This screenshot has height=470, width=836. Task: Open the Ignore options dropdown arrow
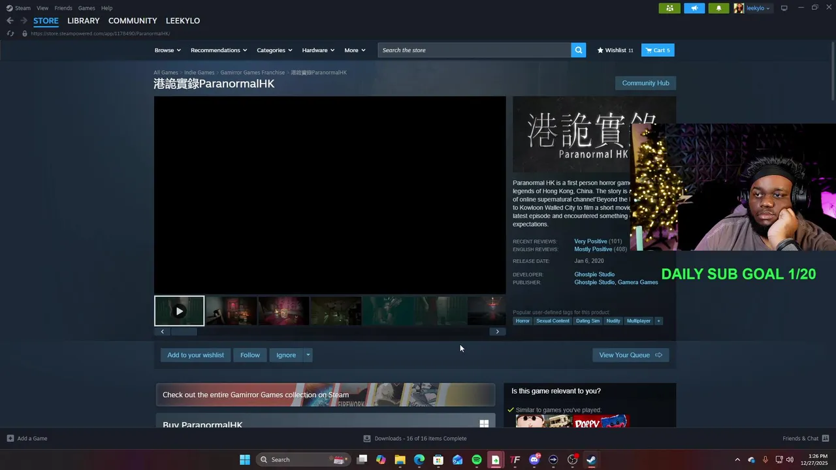click(x=308, y=355)
